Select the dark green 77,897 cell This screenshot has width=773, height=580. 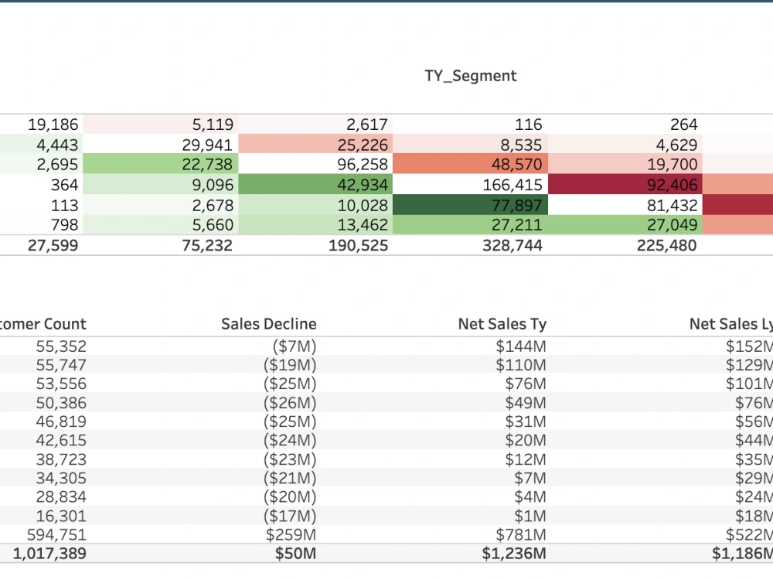470,205
